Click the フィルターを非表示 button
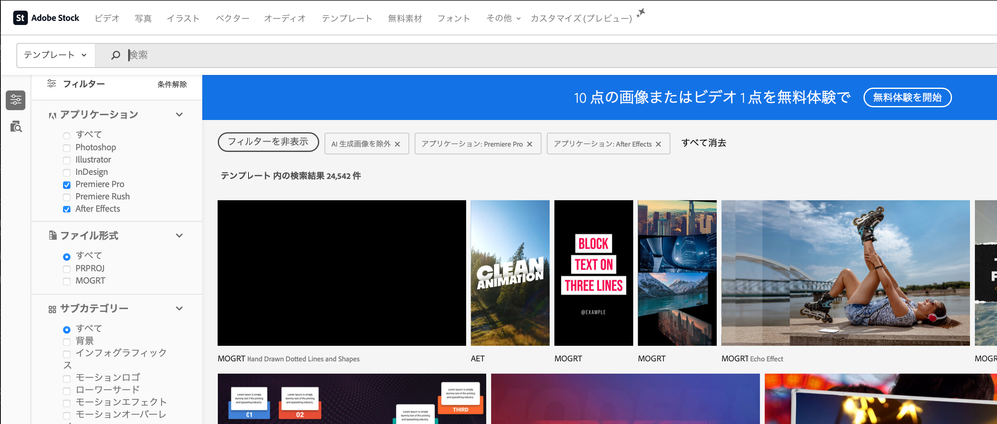The image size is (997, 424). coord(268,142)
